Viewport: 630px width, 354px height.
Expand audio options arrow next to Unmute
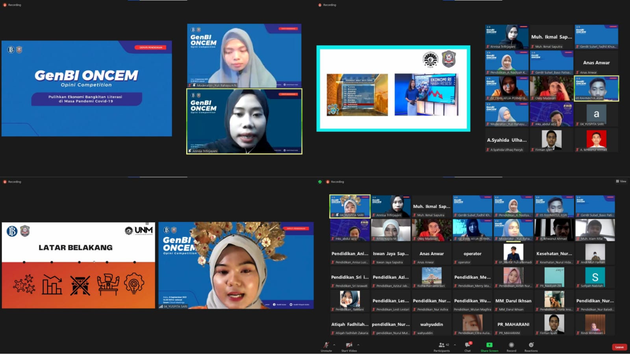pyautogui.click(x=334, y=345)
